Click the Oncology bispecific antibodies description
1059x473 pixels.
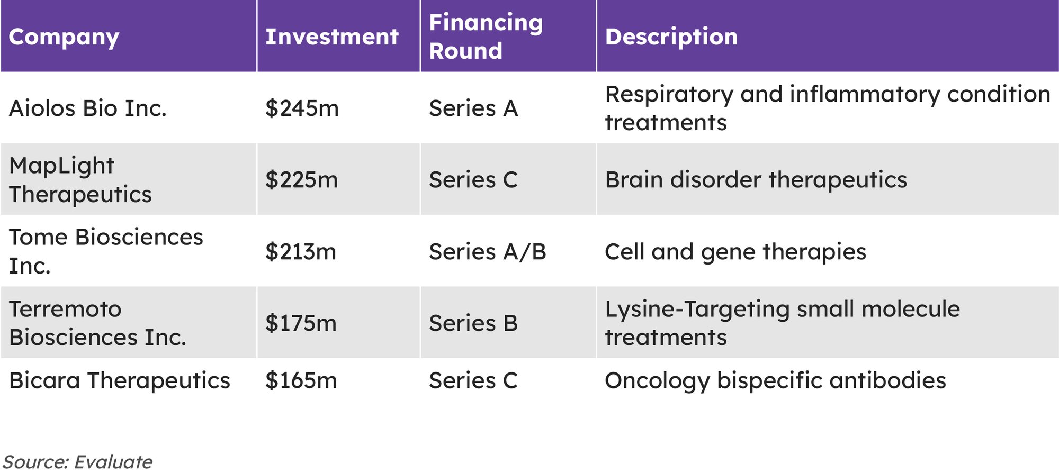pyautogui.click(x=775, y=381)
